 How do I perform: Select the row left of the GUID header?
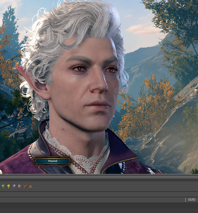[92, 200]
